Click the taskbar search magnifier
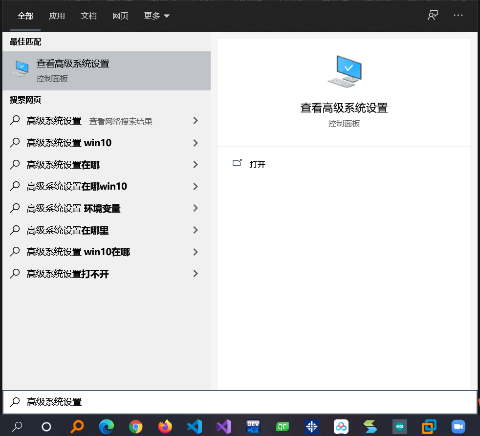Screen dimensions: 480x436 [x=17, y=427]
